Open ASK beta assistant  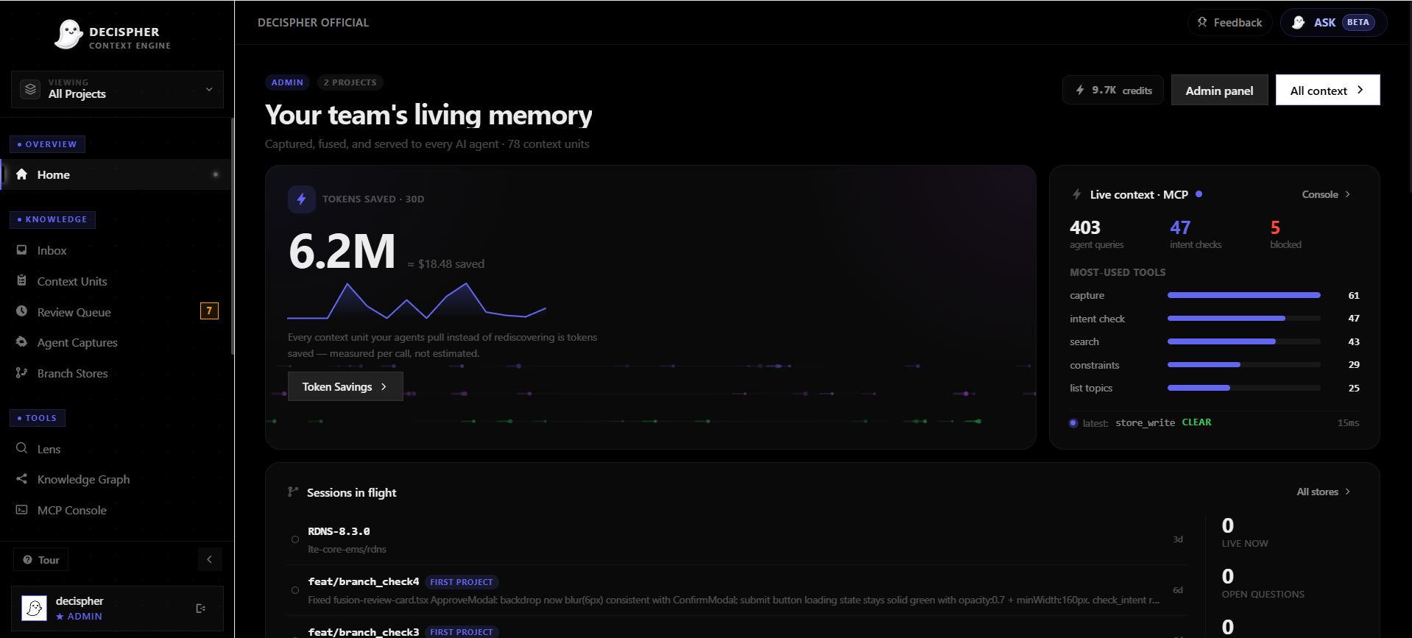click(1333, 23)
